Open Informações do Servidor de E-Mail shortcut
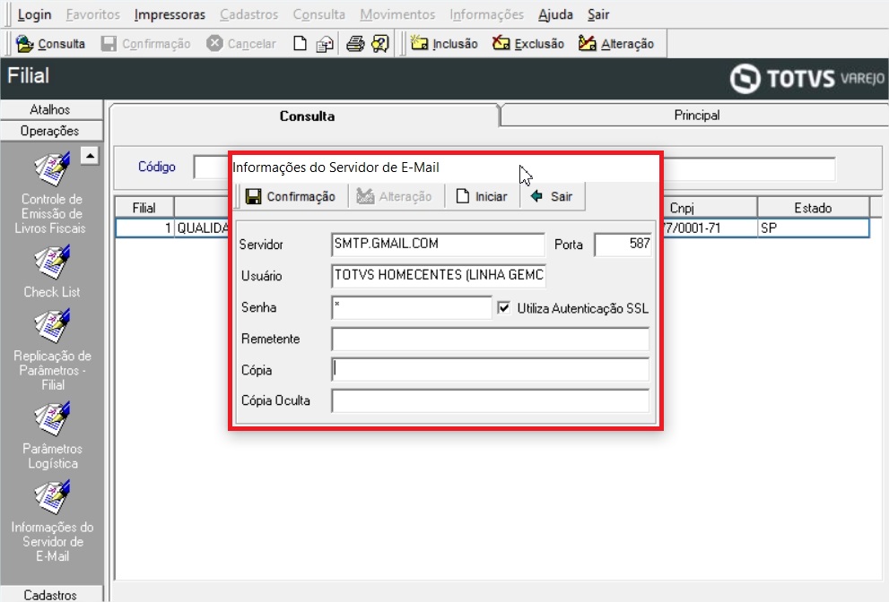 point(52,521)
